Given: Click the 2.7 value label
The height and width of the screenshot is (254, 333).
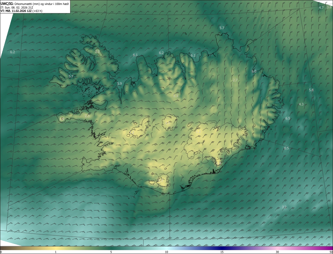Looking at the screenshot, I should pyautogui.click(x=235, y=80).
